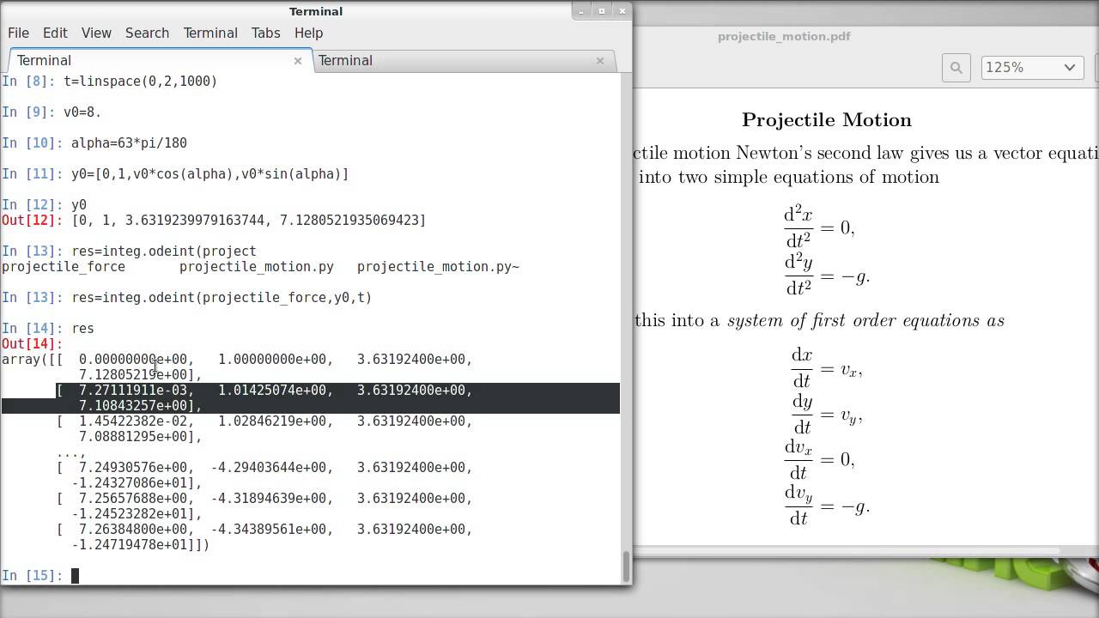Click the res=integ.odeint(projectile_force,y0,t) line

point(222,298)
